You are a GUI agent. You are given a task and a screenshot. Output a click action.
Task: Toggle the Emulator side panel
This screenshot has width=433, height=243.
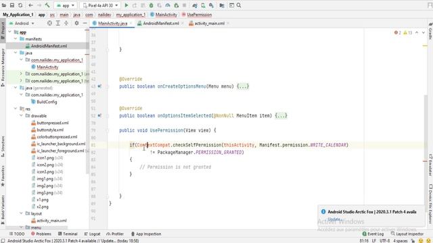tap(430, 165)
